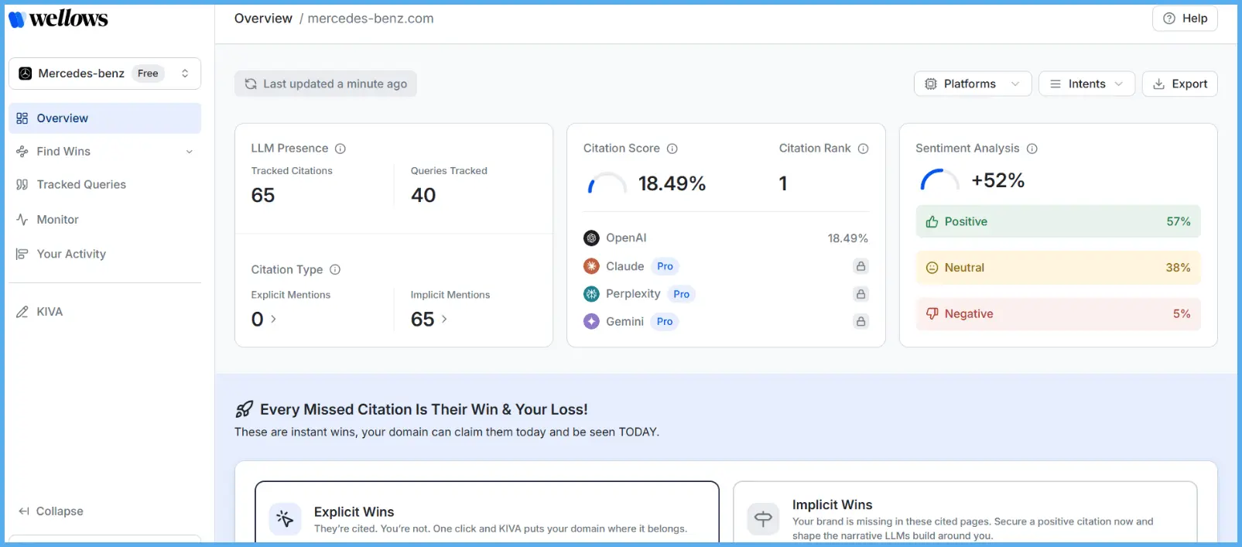Click the Citation Score 18.49% gauge
This screenshot has width=1242, height=547.
(607, 183)
